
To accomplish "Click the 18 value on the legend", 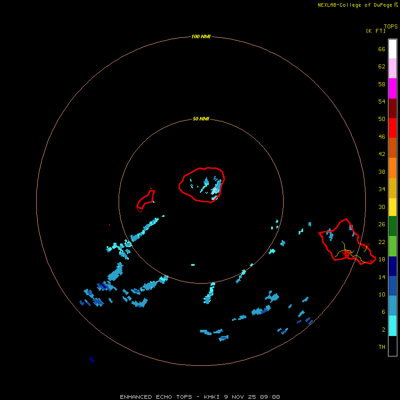I will point(382,260).
